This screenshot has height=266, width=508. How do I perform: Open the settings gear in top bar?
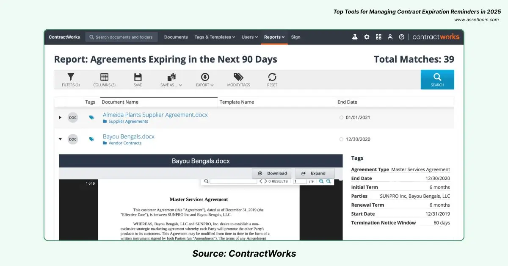[x=367, y=37]
